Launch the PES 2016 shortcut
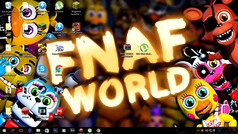The image size is (238, 134). point(42,48)
